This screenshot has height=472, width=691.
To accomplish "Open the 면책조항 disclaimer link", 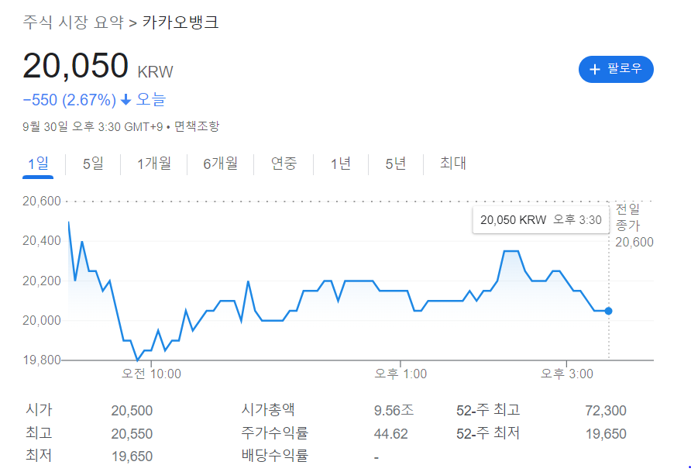I will point(197,127).
